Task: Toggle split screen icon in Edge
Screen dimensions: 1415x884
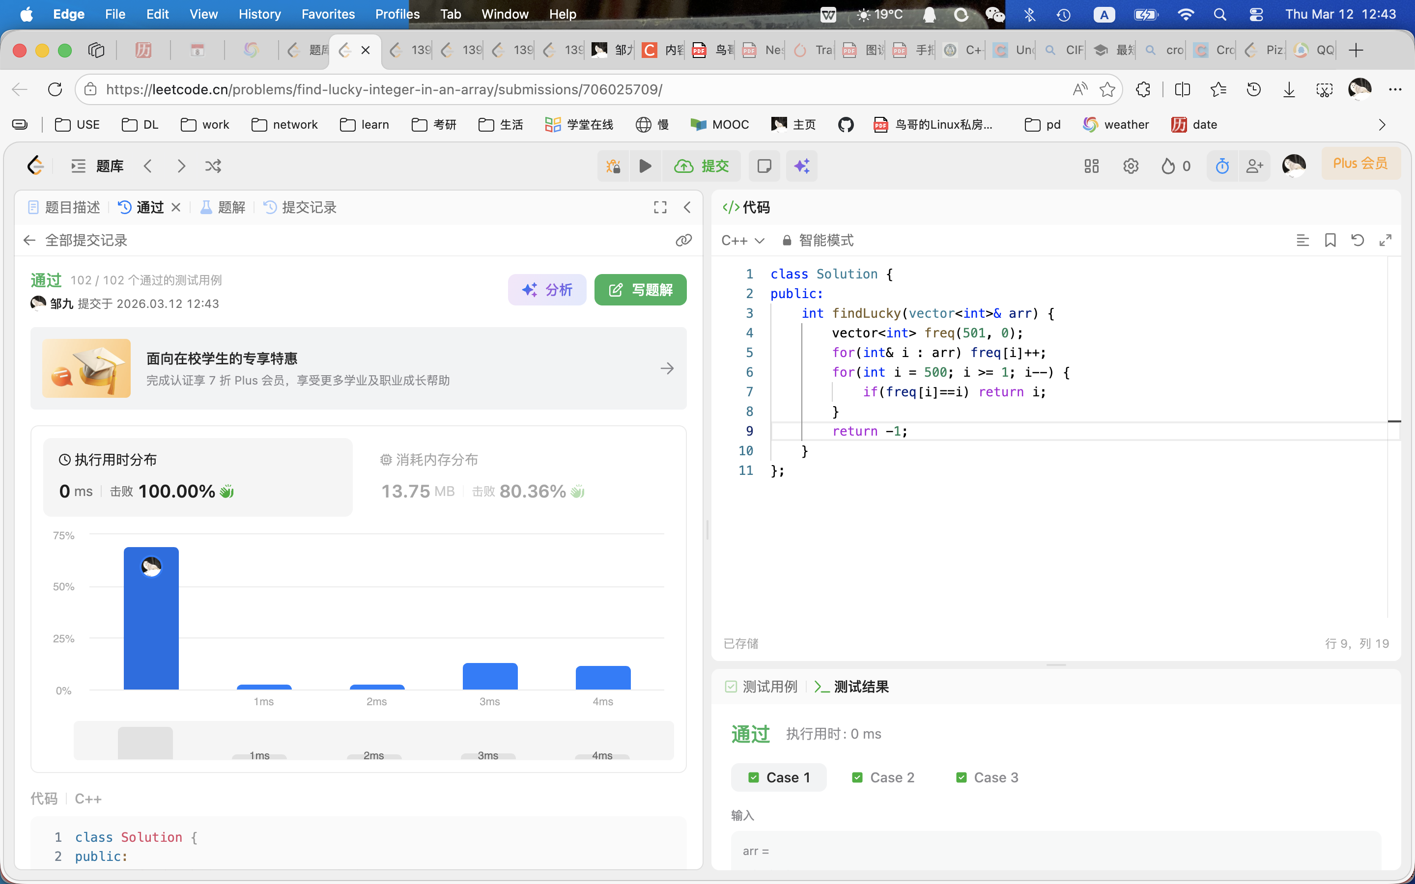Action: (1182, 89)
